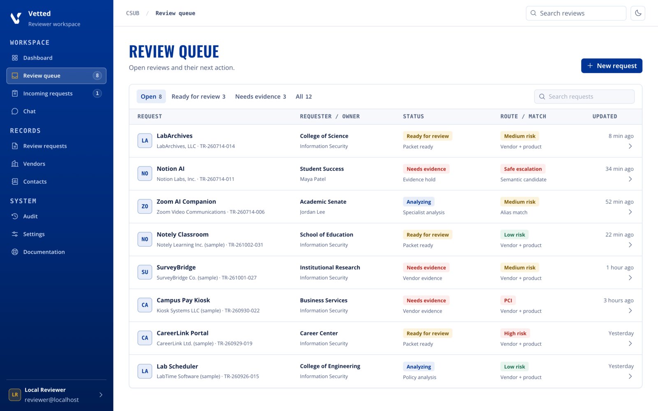Click the UPDATED column header

coord(605,116)
